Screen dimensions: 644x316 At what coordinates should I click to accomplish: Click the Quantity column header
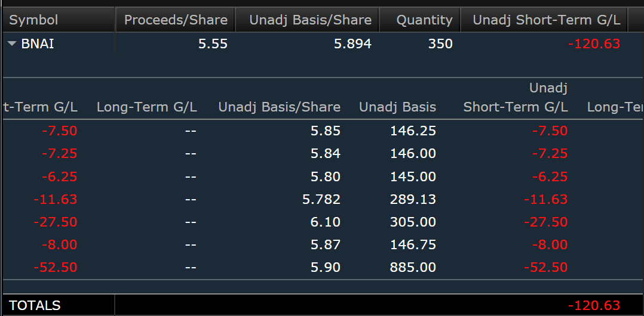(424, 20)
